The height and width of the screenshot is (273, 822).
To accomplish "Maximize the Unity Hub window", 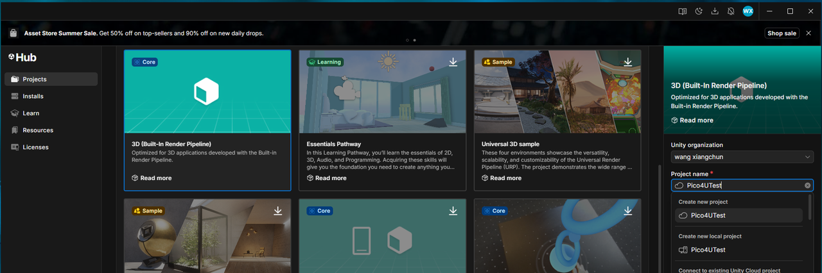I will pyautogui.click(x=790, y=11).
